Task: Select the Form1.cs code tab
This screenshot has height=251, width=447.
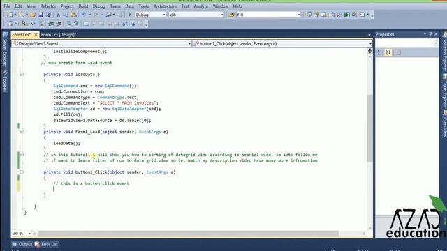Action: click(21, 35)
